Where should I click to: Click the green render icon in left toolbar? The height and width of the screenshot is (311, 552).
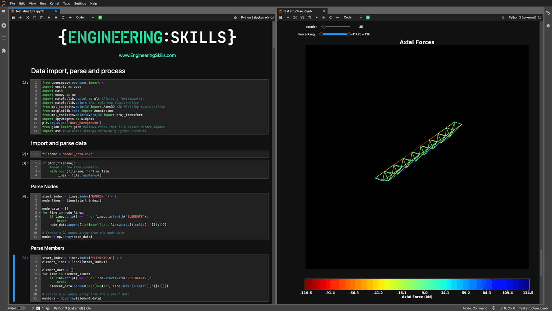pos(100,17)
